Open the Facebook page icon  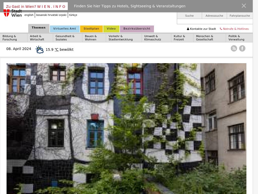tap(242, 48)
